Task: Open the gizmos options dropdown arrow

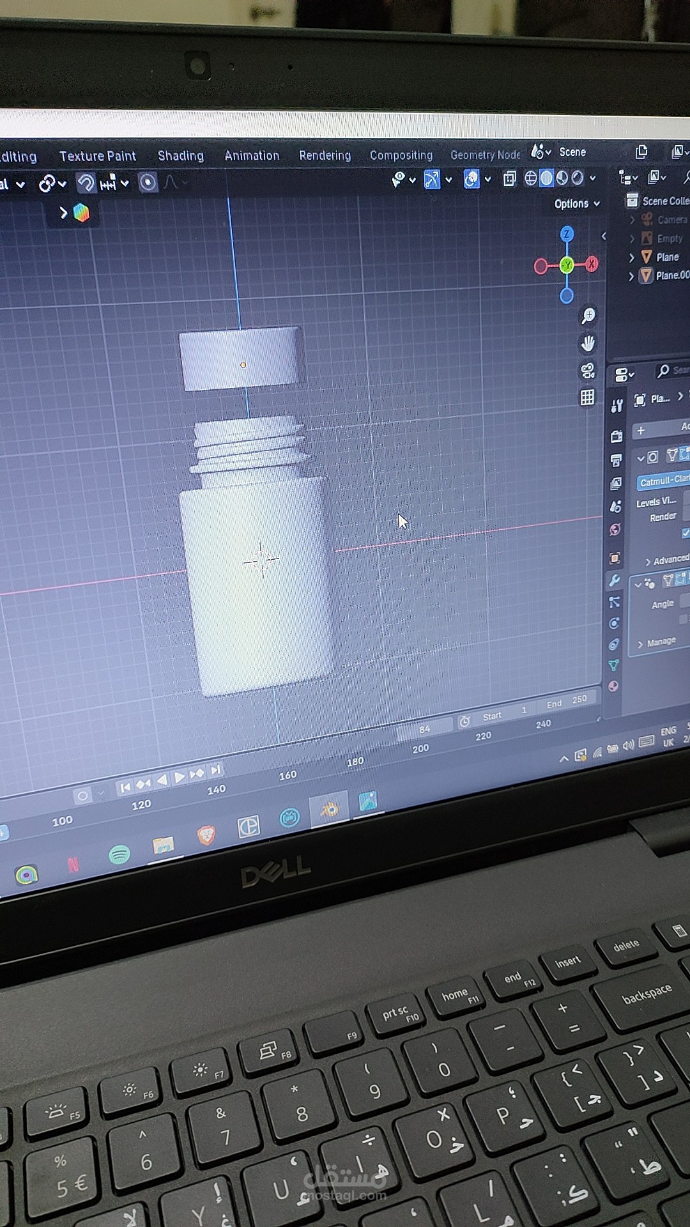Action: tap(448, 180)
